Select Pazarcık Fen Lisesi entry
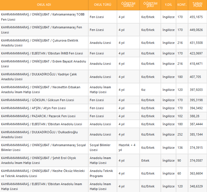This screenshot has height=192, width=207. [x=38, y=116]
